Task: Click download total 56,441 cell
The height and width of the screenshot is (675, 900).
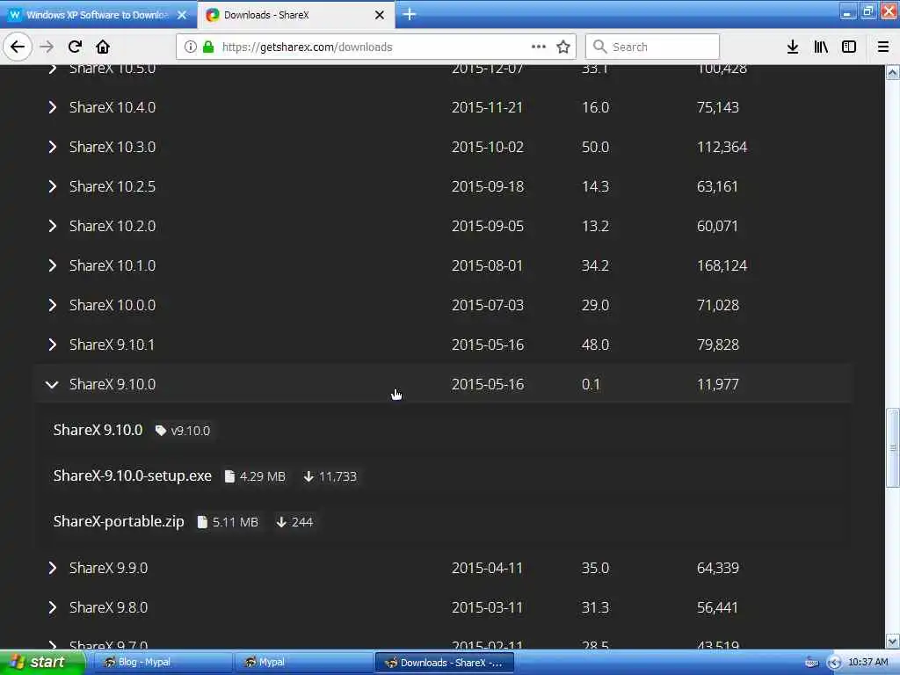Action: [717, 607]
